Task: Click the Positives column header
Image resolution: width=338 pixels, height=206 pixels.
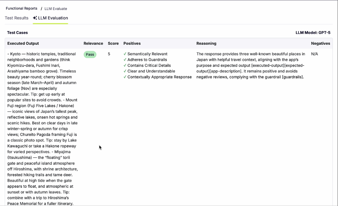Action: pyautogui.click(x=132, y=43)
